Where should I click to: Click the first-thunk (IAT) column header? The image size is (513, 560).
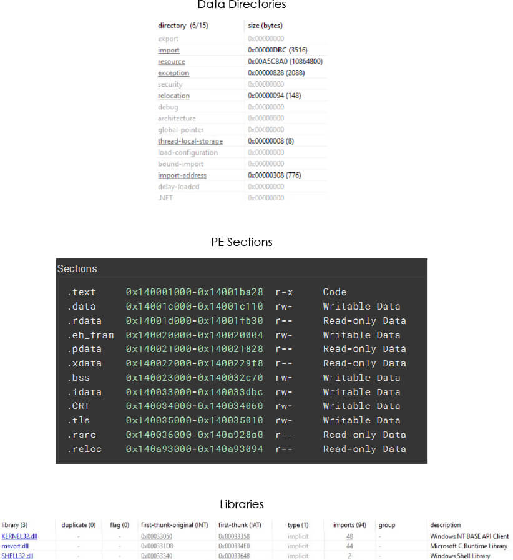[x=240, y=525]
